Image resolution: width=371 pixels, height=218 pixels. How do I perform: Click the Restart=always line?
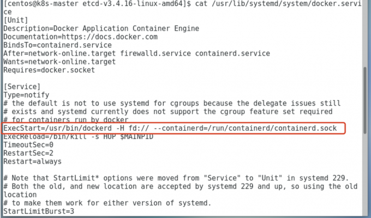[32, 161]
